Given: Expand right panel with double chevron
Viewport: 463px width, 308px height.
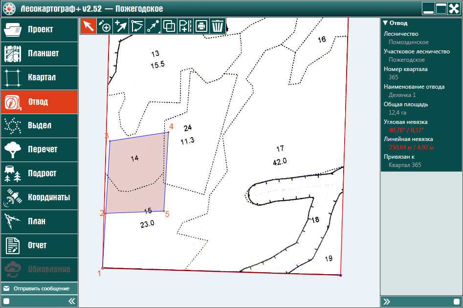Looking at the screenshot, I should (x=387, y=302).
